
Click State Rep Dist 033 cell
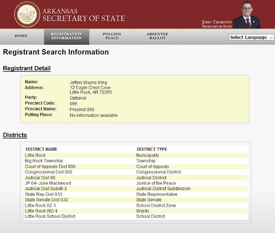click(x=43, y=194)
